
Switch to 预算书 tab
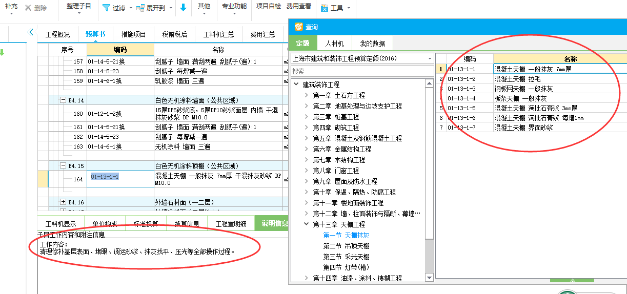pyautogui.click(x=95, y=34)
